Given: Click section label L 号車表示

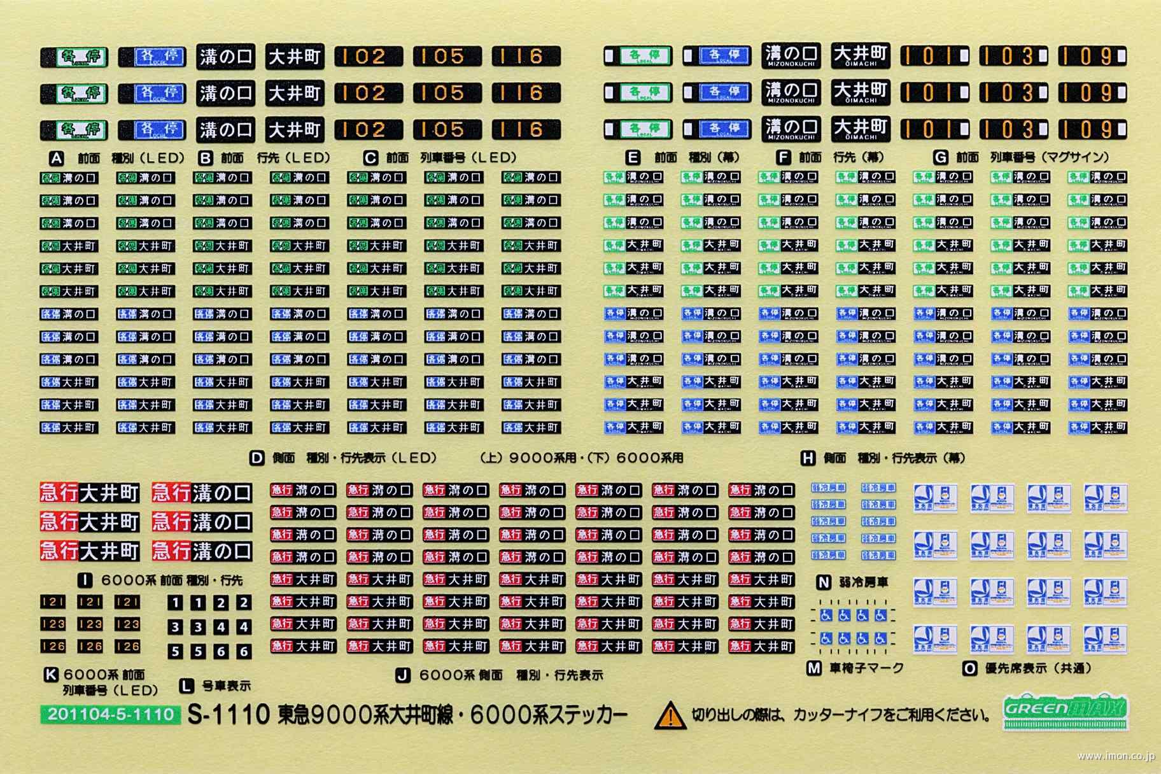Looking at the screenshot, I should tap(215, 686).
